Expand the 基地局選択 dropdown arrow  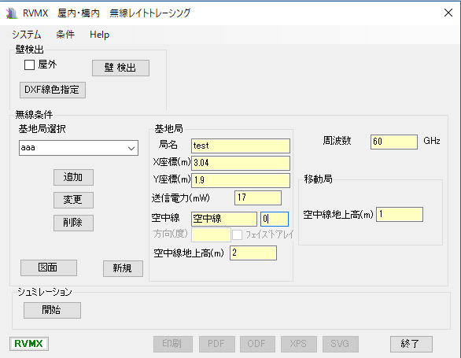click(x=131, y=148)
